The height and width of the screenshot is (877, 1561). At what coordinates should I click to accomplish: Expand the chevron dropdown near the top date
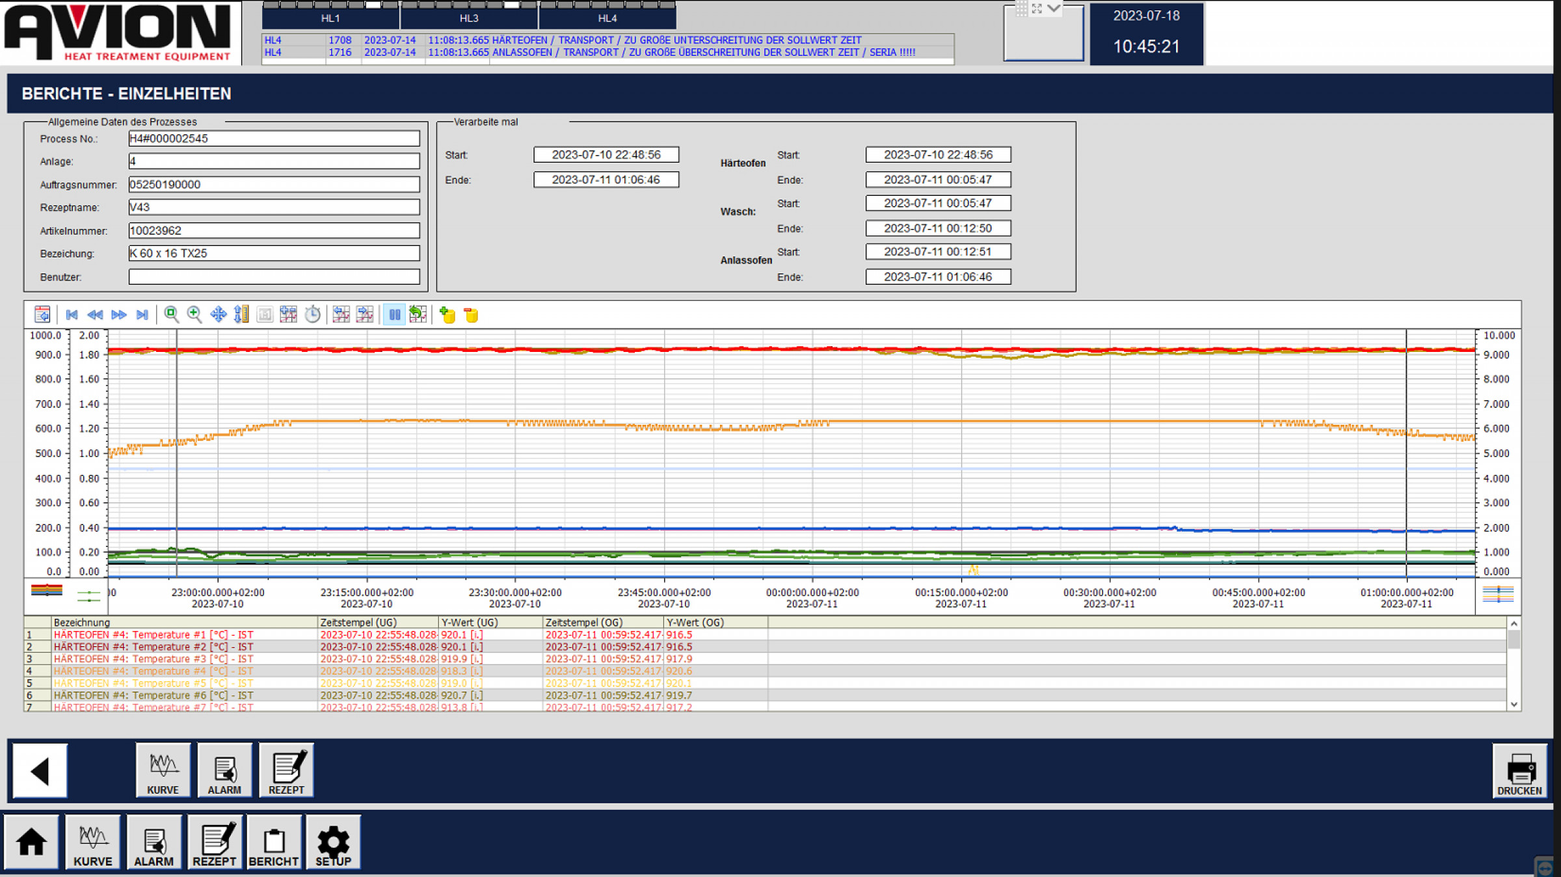(1054, 8)
